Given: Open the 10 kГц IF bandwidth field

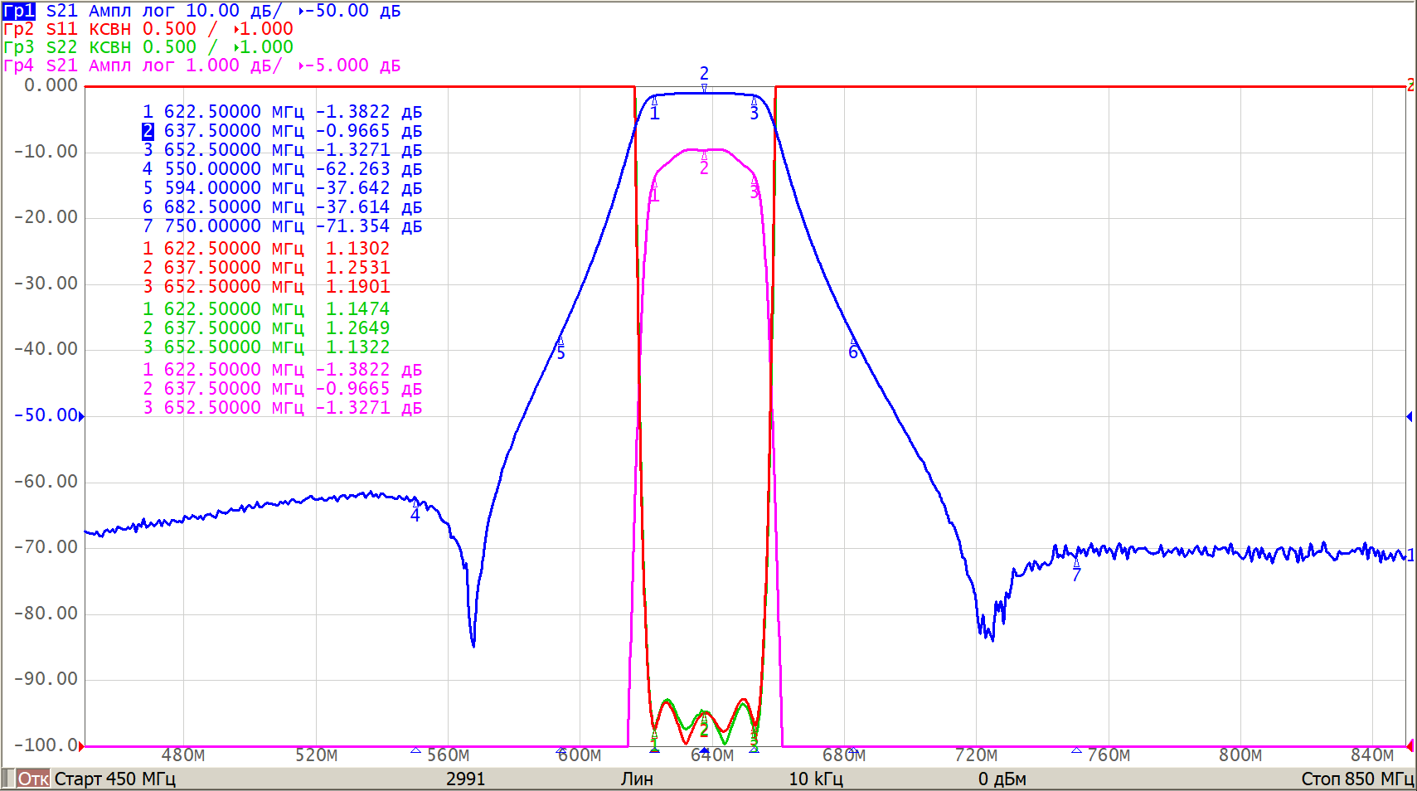Looking at the screenshot, I should (x=815, y=779).
